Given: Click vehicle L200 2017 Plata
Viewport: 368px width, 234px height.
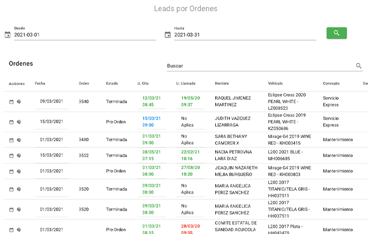Looking at the screenshot, I should (x=285, y=230).
